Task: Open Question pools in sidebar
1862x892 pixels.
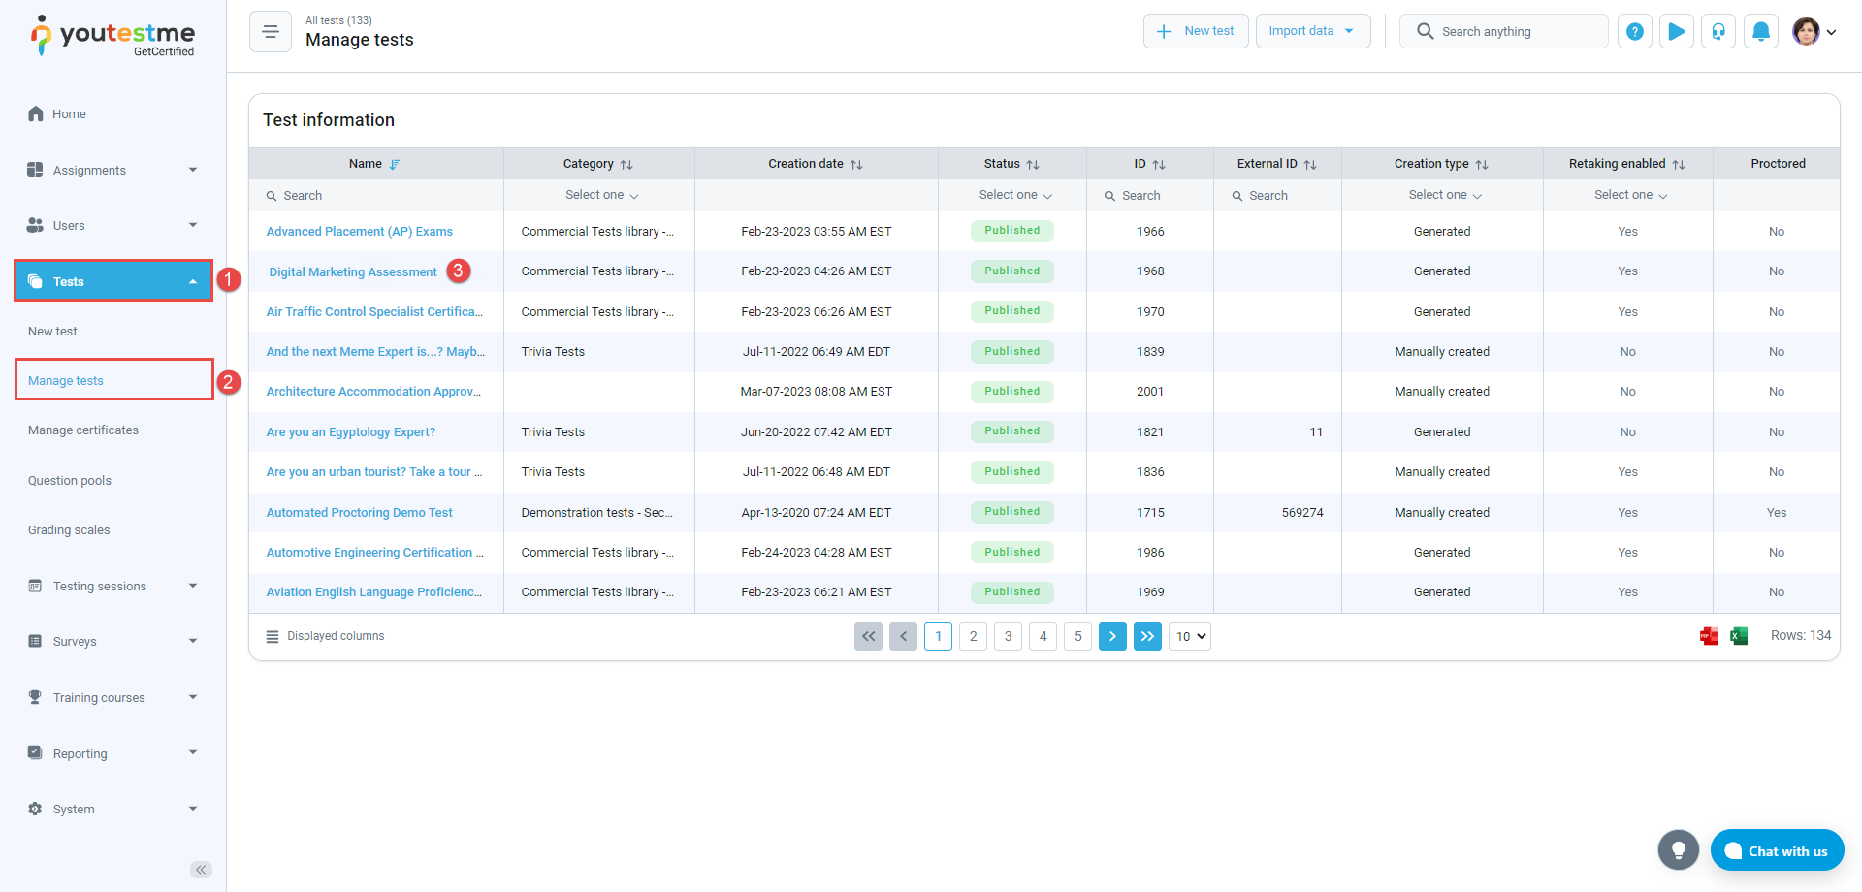Action: point(70,481)
